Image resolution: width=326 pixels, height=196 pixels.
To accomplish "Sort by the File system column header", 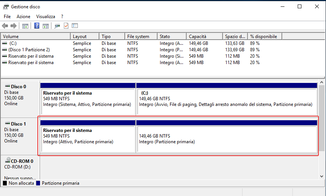I will pyautogui.click(x=141, y=37).
